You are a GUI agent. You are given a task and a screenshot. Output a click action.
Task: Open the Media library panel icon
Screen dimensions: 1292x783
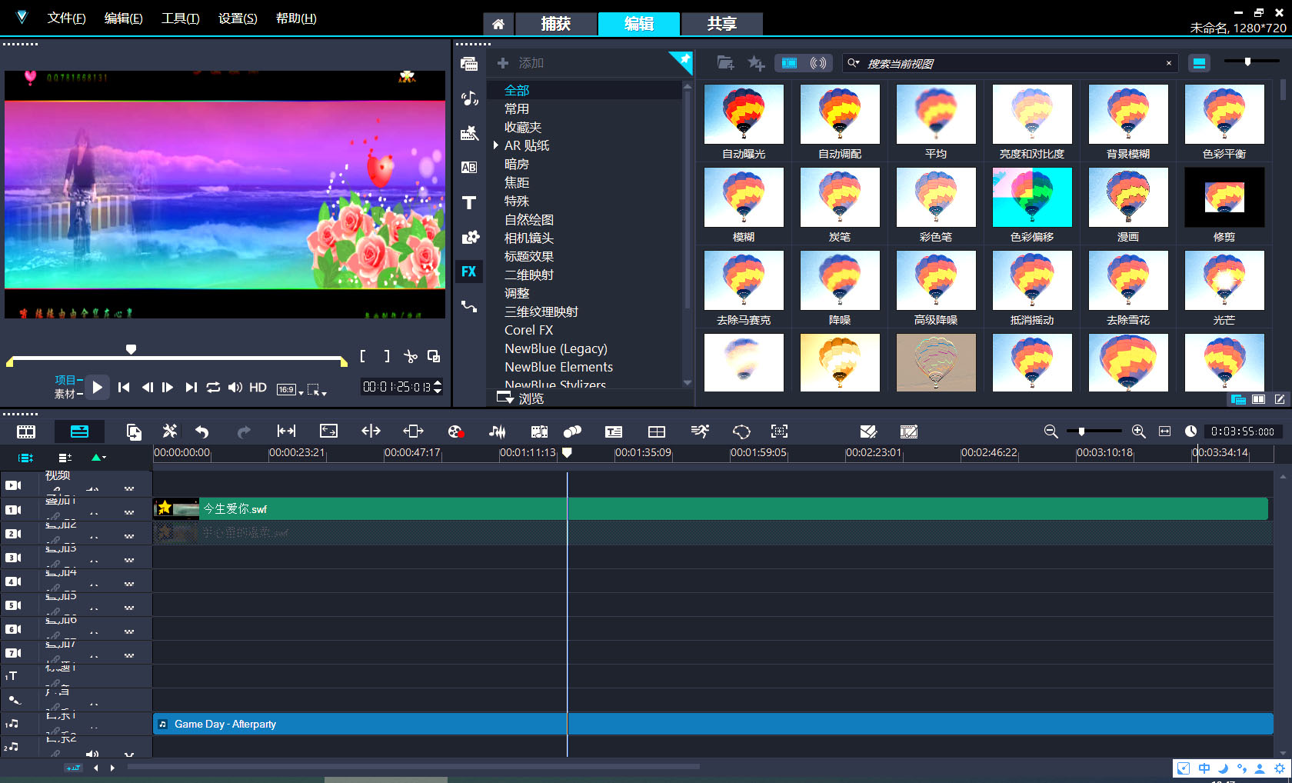point(469,64)
